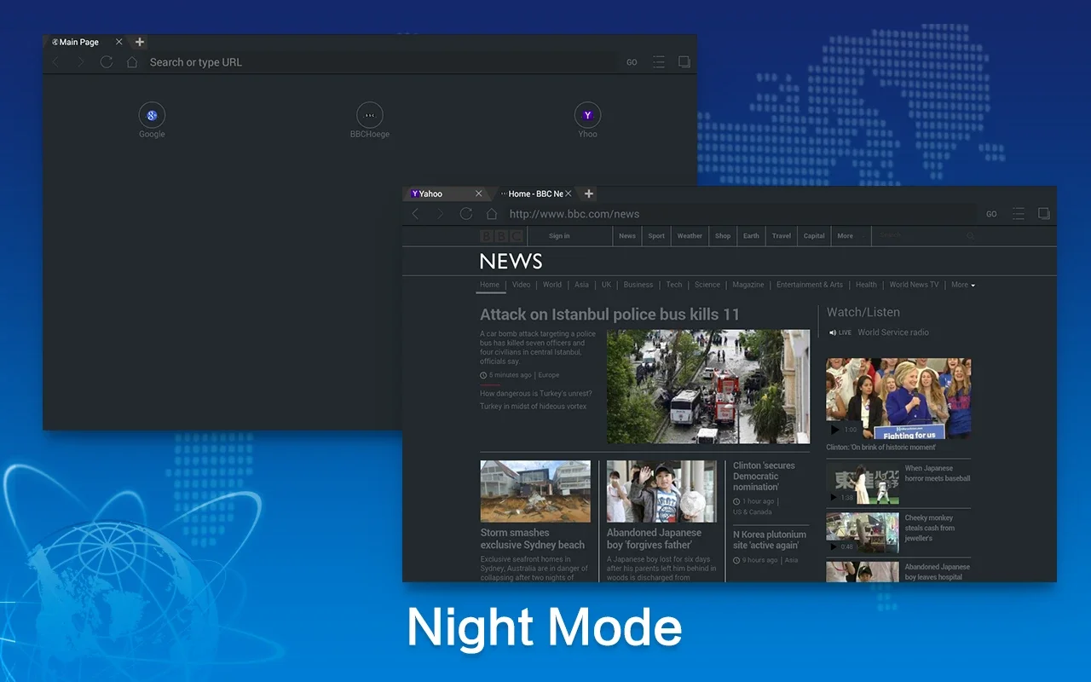Open Clinton 'secures Democratic nomination' story
1091x682 pixels.
765,477
